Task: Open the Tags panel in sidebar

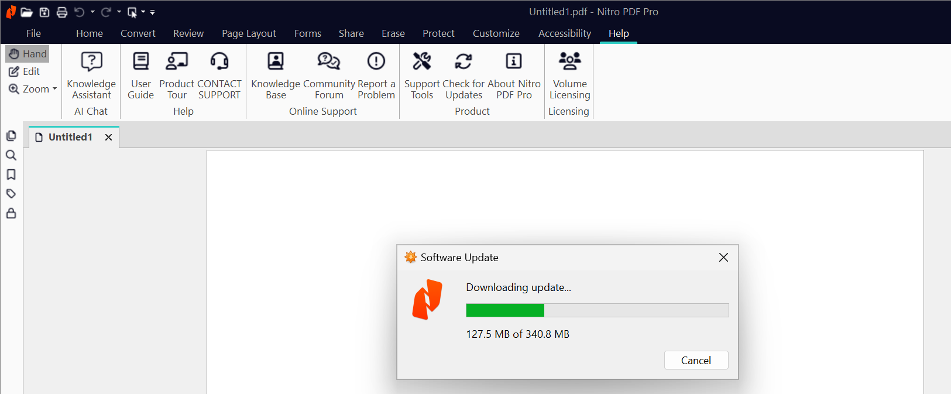Action: pos(11,194)
